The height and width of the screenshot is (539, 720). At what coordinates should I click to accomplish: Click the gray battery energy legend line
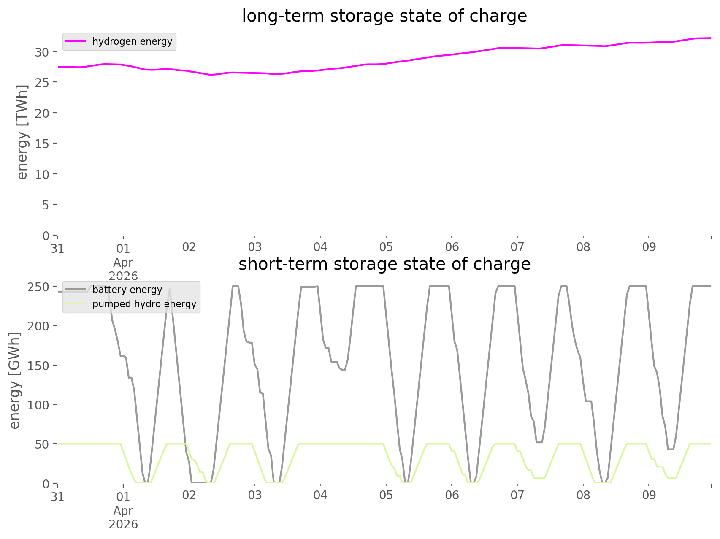click(76, 290)
